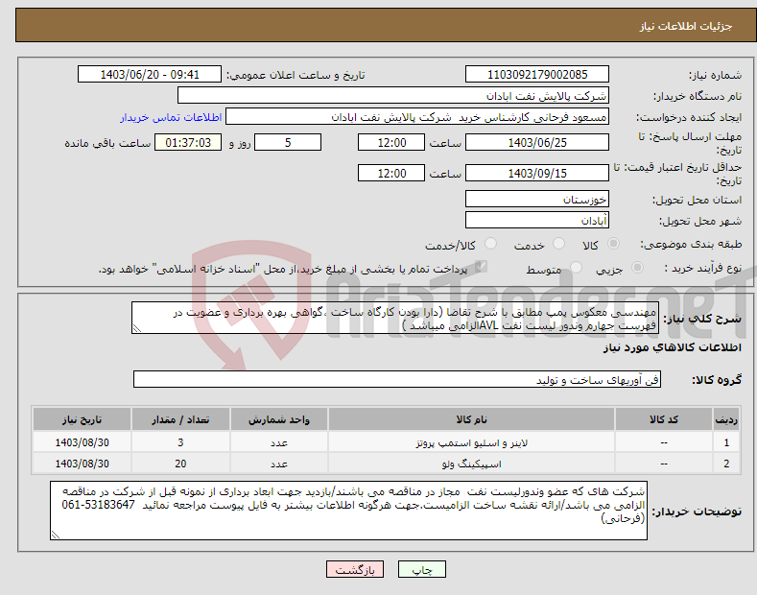Click the delivery province field خوزستان
Image resolution: width=757 pixels, height=595 pixels.
[x=537, y=199]
